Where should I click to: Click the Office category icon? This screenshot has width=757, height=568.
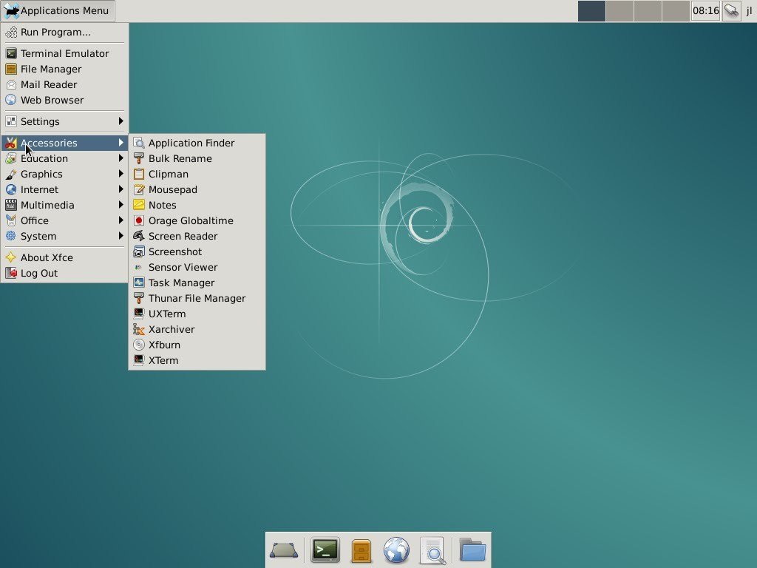click(10, 220)
